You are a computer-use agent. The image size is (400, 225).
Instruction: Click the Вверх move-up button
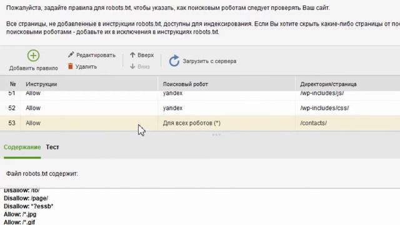coord(142,55)
